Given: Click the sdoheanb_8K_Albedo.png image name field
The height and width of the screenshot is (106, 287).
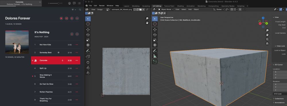Looking at the screenshot, I should [x=122, y=9].
